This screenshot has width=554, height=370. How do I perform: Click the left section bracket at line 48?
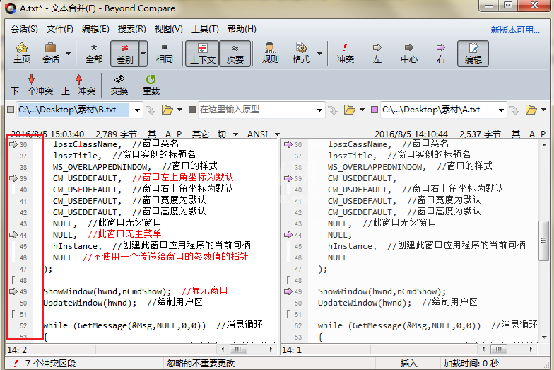[x=13, y=280]
